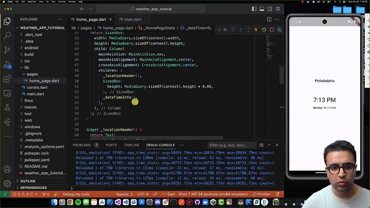
Task: Close the bottom panel
Action: point(277,145)
